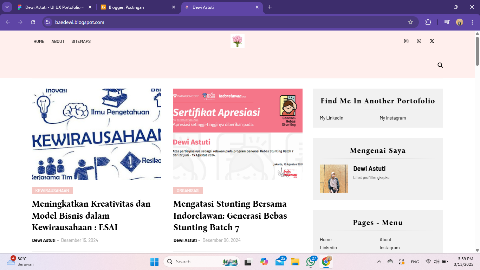Click the Sertifikat Apresiasi post thumbnail
The width and height of the screenshot is (480, 270).
click(238, 134)
